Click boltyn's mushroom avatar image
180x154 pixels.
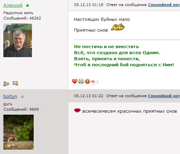pos(19,132)
